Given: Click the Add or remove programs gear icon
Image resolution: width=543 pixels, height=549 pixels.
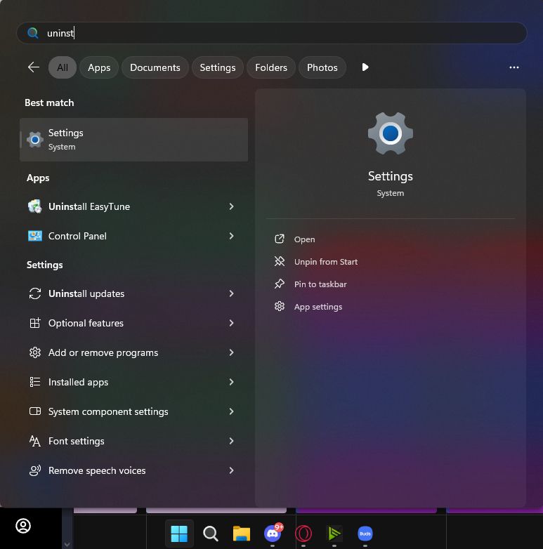Looking at the screenshot, I should 34,352.
